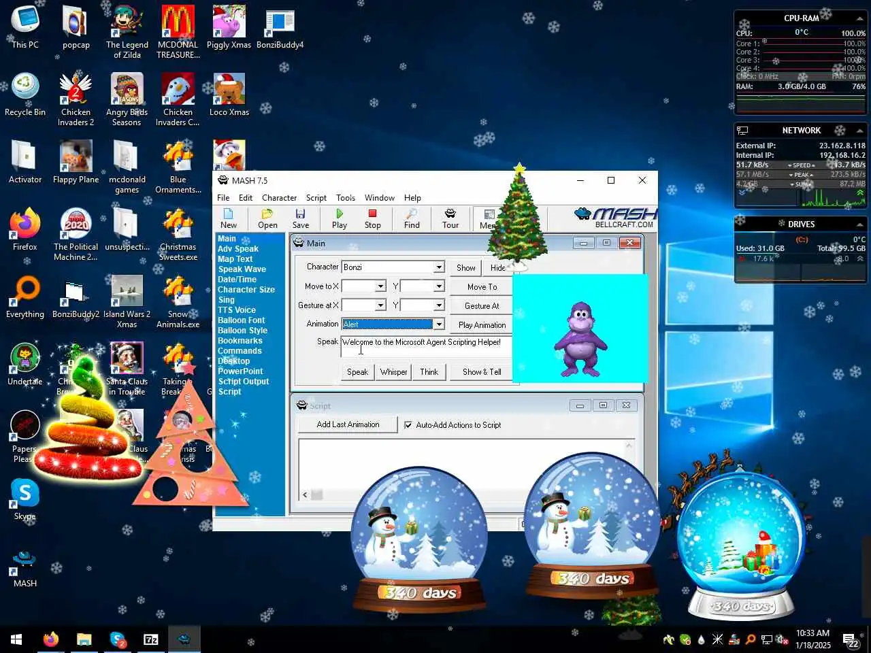This screenshot has height=653, width=871.
Task: Open the Edit menu in MASH
Action: (x=246, y=198)
